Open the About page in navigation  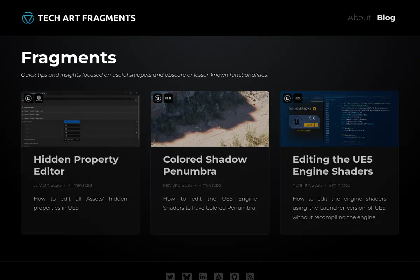click(x=359, y=17)
